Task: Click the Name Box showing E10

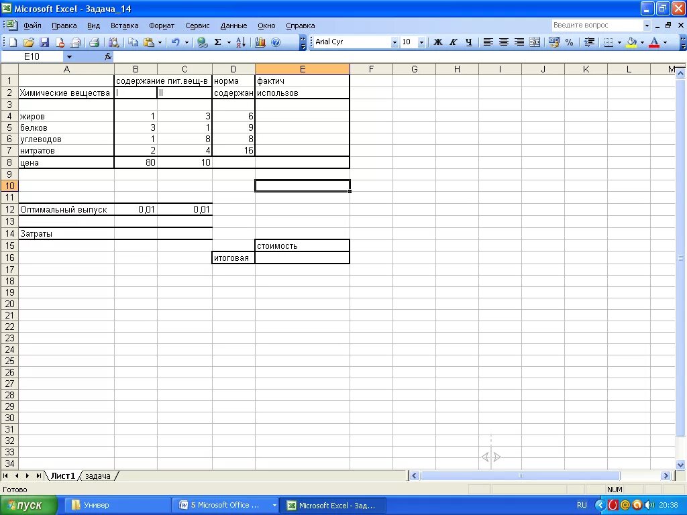Action: tap(33, 56)
